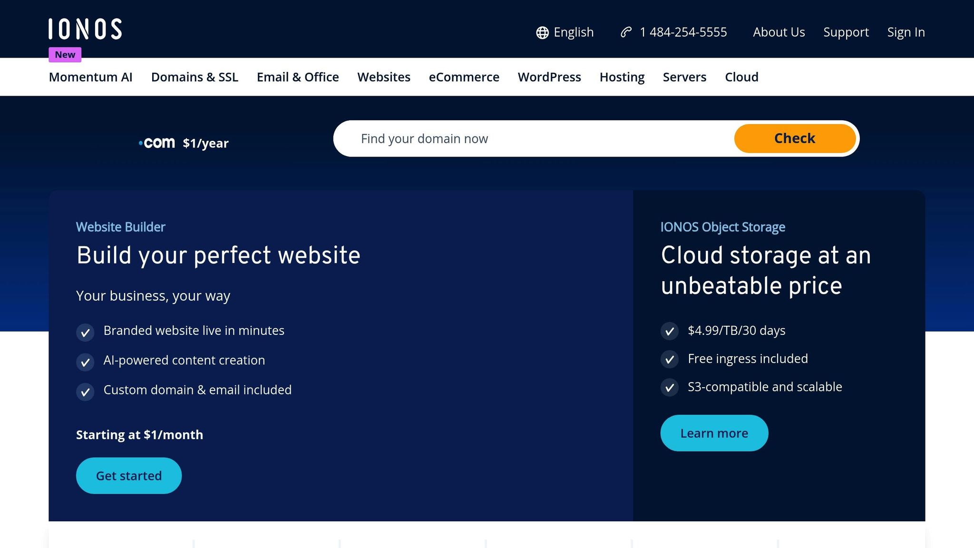
Task: Click the IONOS logo
Action: pos(85,29)
